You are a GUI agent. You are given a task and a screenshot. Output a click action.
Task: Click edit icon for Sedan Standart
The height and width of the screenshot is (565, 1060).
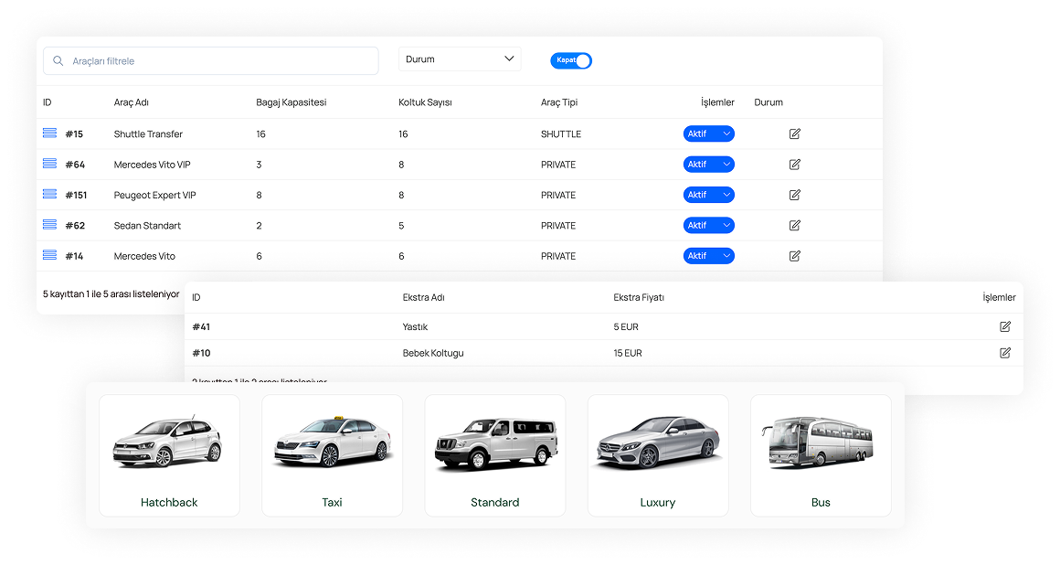pos(794,226)
